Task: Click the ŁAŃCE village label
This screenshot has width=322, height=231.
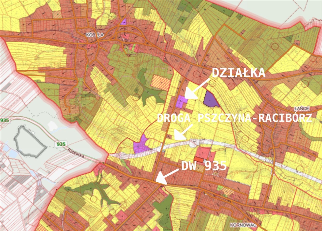Action: pos(301,109)
